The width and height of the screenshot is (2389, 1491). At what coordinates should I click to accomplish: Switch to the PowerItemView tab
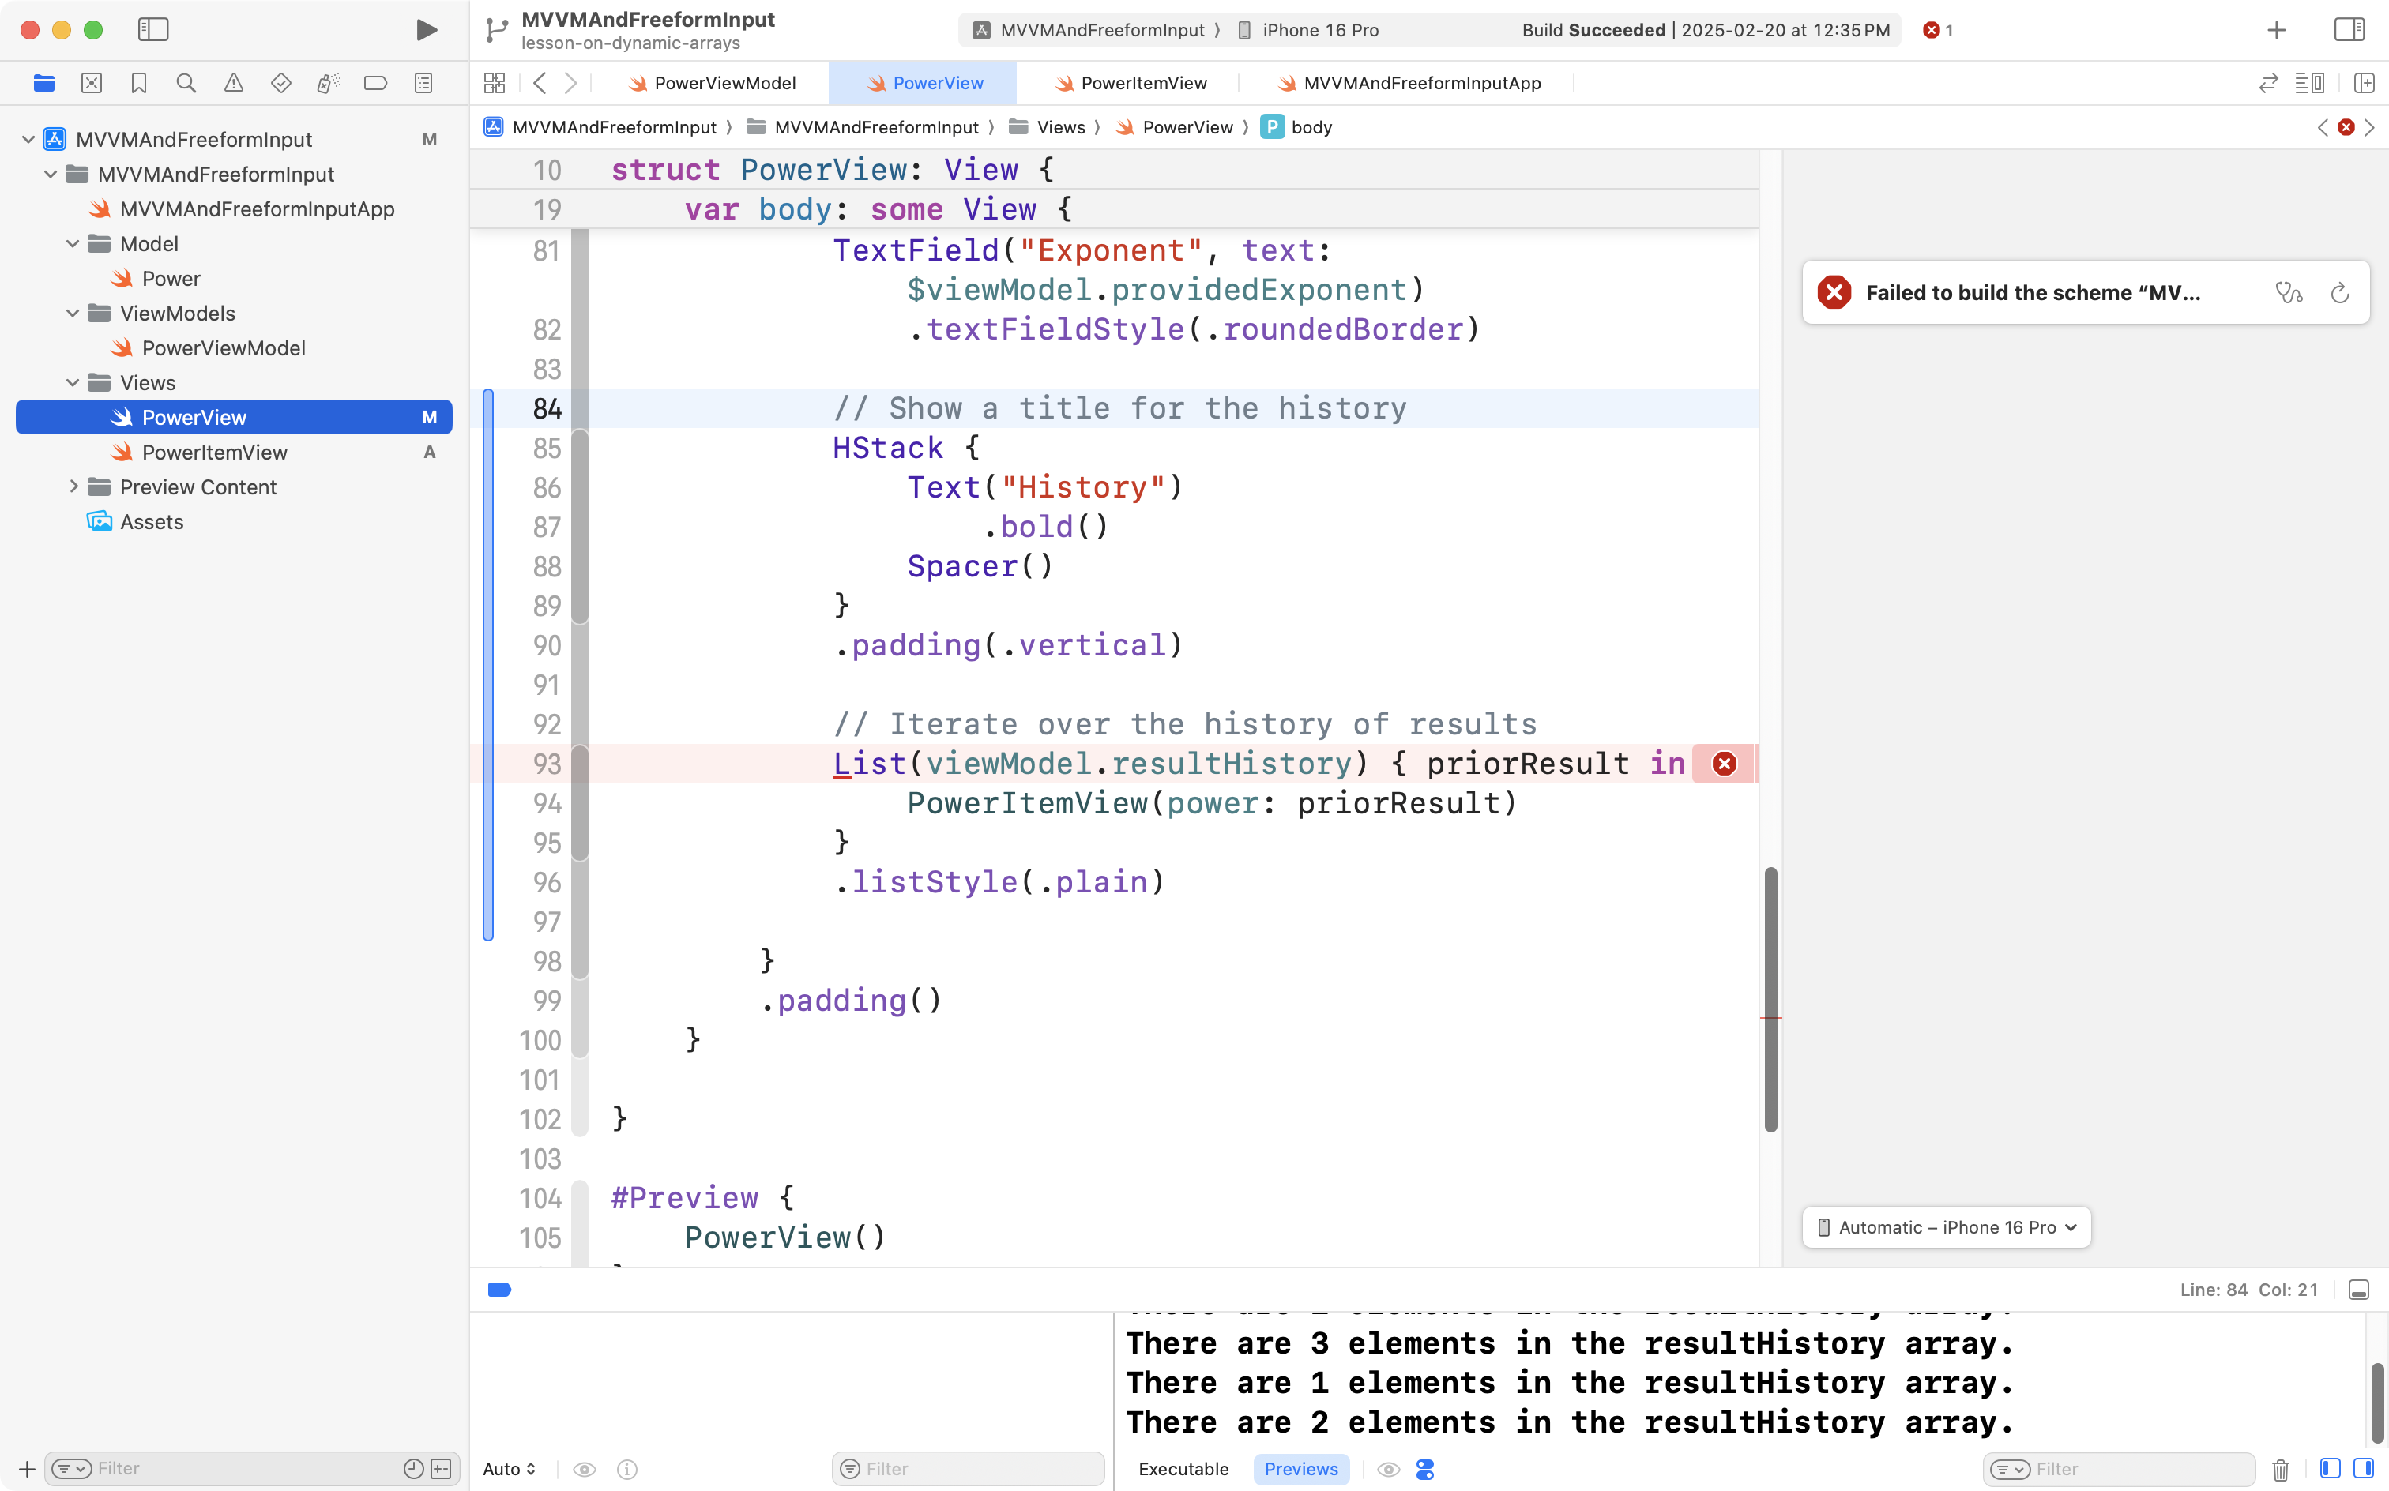[x=1142, y=84]
